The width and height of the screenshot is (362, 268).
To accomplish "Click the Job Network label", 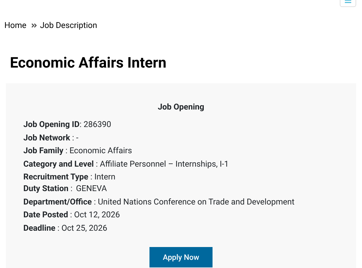I will pos(47,137).
